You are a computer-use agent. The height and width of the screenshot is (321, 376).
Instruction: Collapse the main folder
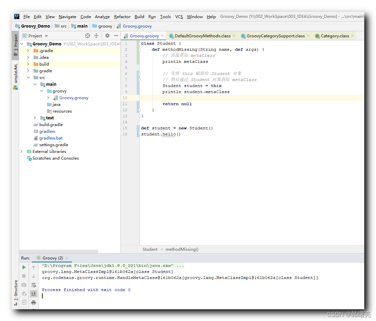pyautogui.click(x=35, y=84)
